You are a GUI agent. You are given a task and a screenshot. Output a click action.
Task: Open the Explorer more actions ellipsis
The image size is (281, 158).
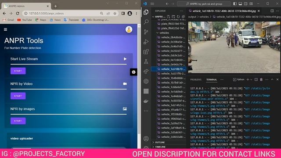(181, 11)
